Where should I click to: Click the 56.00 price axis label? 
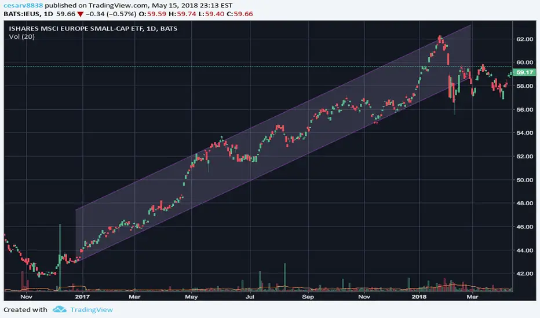tap(525, 110)
